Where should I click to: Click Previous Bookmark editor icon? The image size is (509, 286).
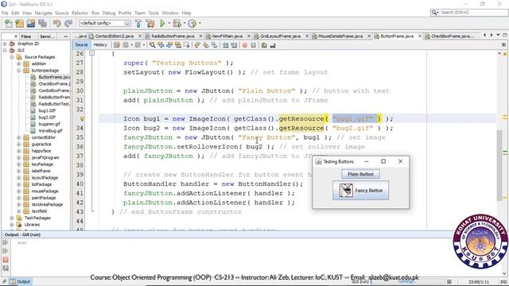[x=197, y=45]
